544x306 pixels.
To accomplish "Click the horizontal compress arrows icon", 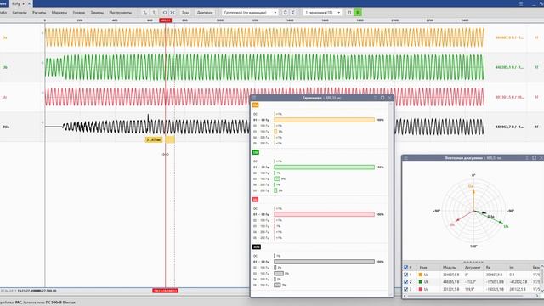I will click(173, 13).
